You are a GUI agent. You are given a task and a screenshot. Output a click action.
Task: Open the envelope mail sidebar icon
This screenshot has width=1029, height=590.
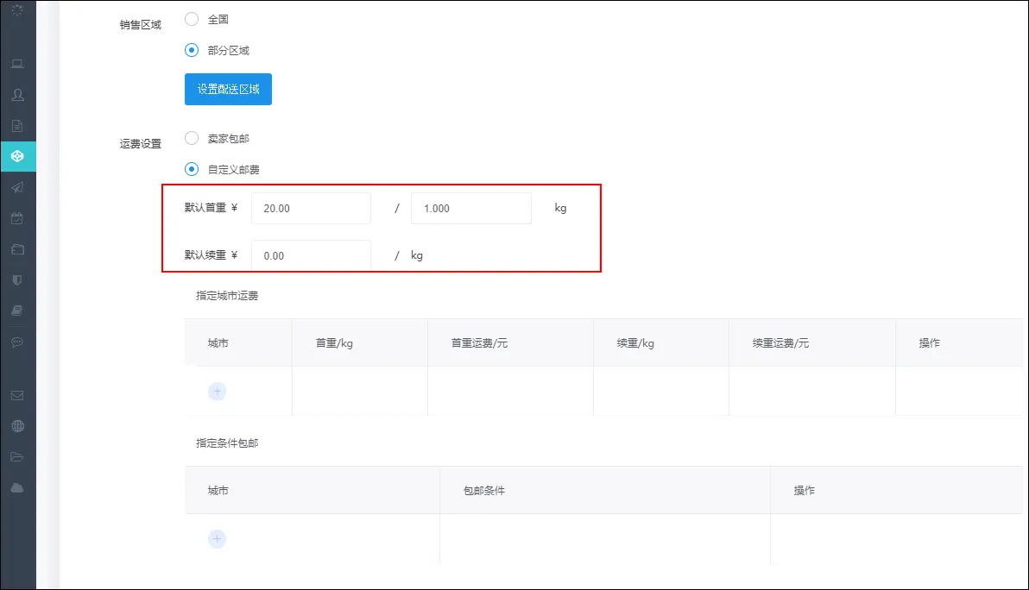[x=17, y=396]
